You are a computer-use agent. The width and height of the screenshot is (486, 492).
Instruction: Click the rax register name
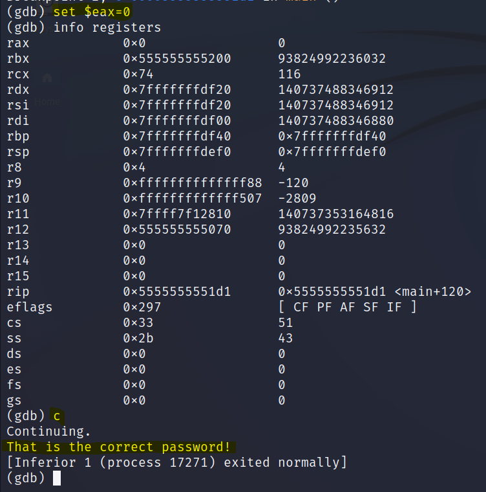tap(18, 43)
